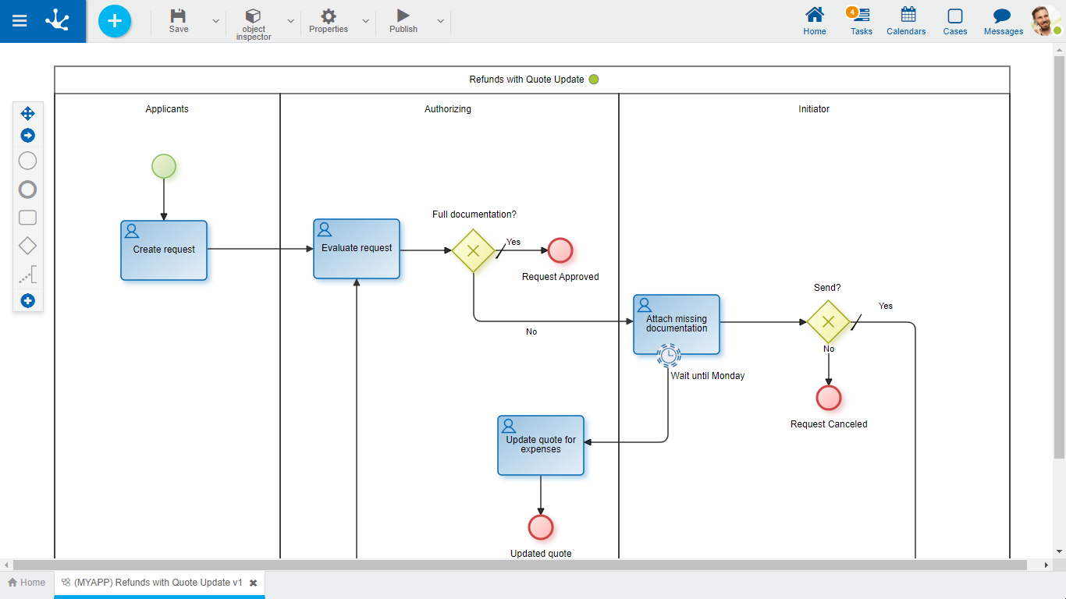This screenshot has height=599, width=1066.
Task: Open the hamburger main menu
Action: tap(20, 21)
